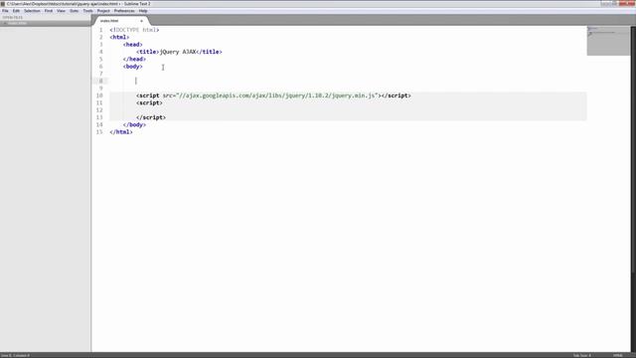Click the DOCTYPE html declaration on line 1
The height and width of the screenshot is (358, 636).
pyautogui.click(x=134, y=30)
